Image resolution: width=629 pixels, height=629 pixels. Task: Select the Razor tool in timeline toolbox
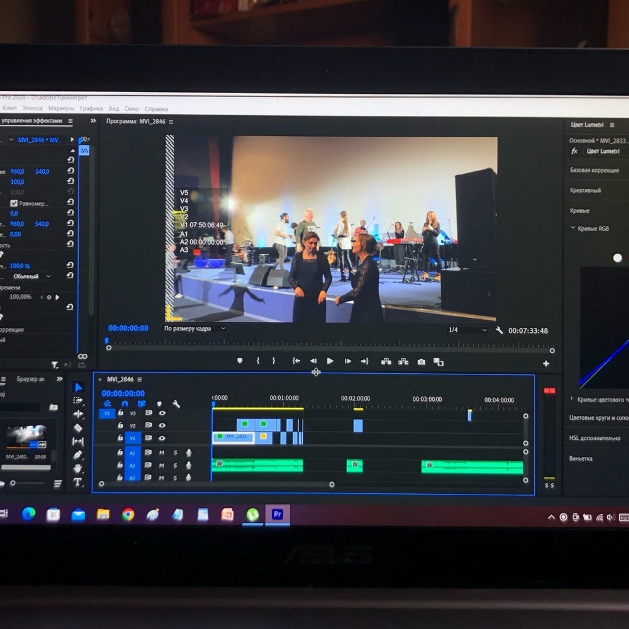coord(78,428)
